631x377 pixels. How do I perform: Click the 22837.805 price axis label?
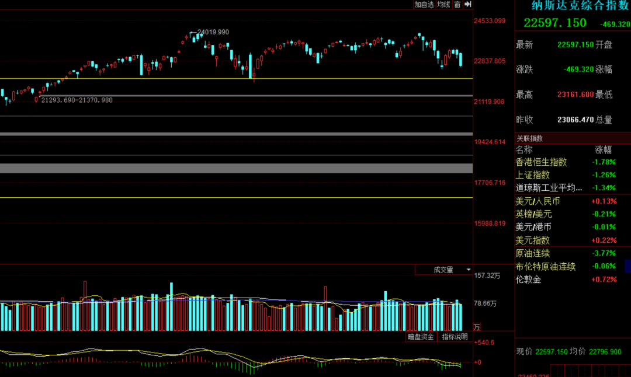pyautogui.click(x=490, y=61)
